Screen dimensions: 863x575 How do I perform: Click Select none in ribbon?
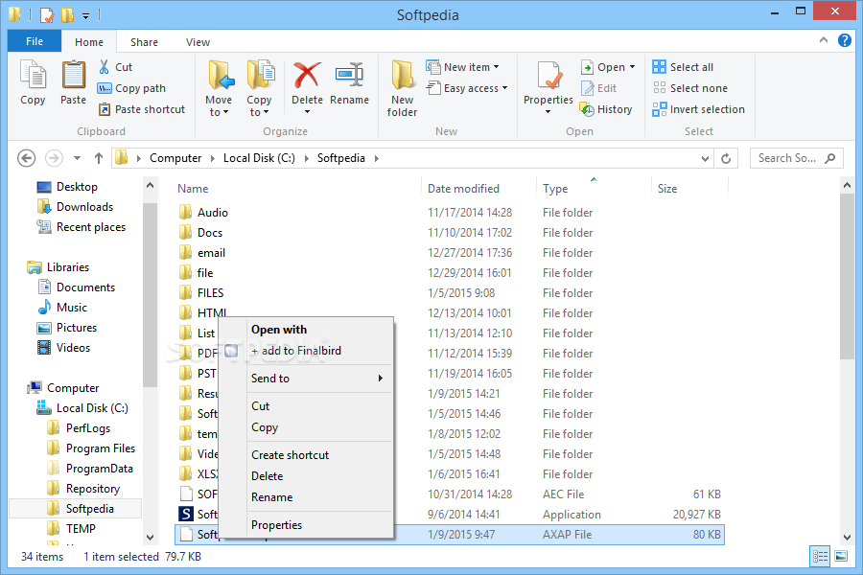point(690,88)
